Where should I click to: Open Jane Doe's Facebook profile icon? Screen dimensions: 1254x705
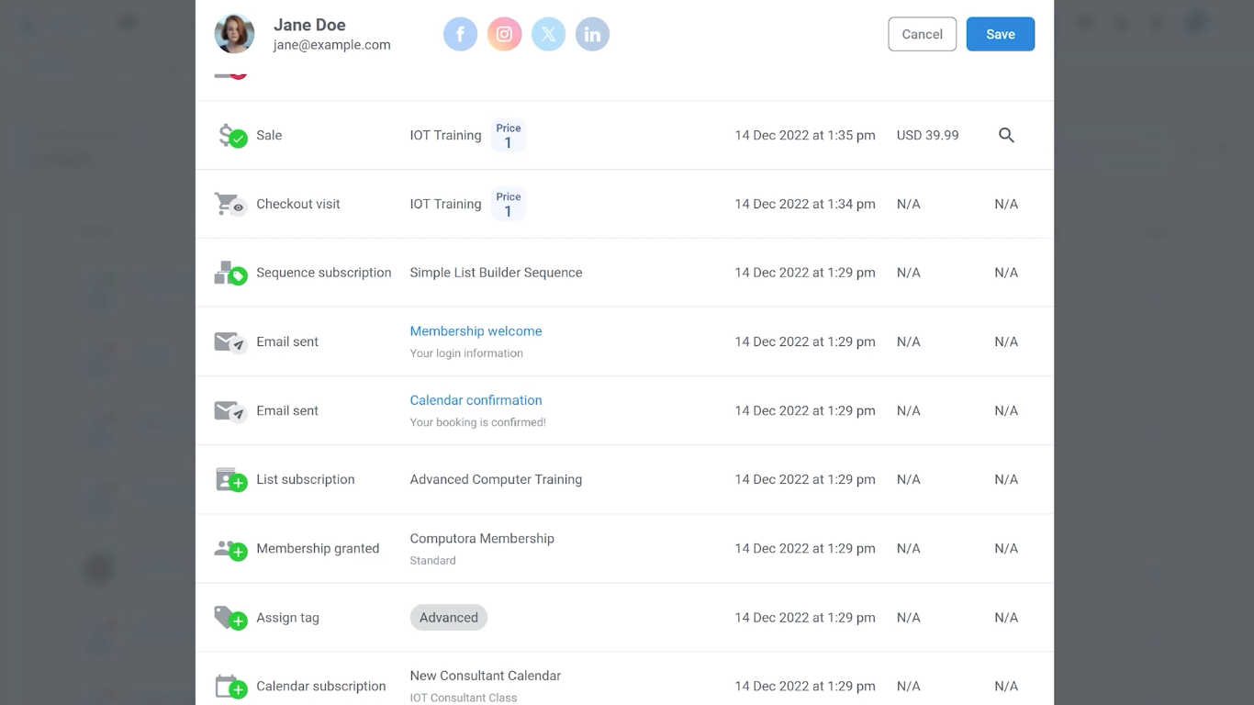(460, 35)
